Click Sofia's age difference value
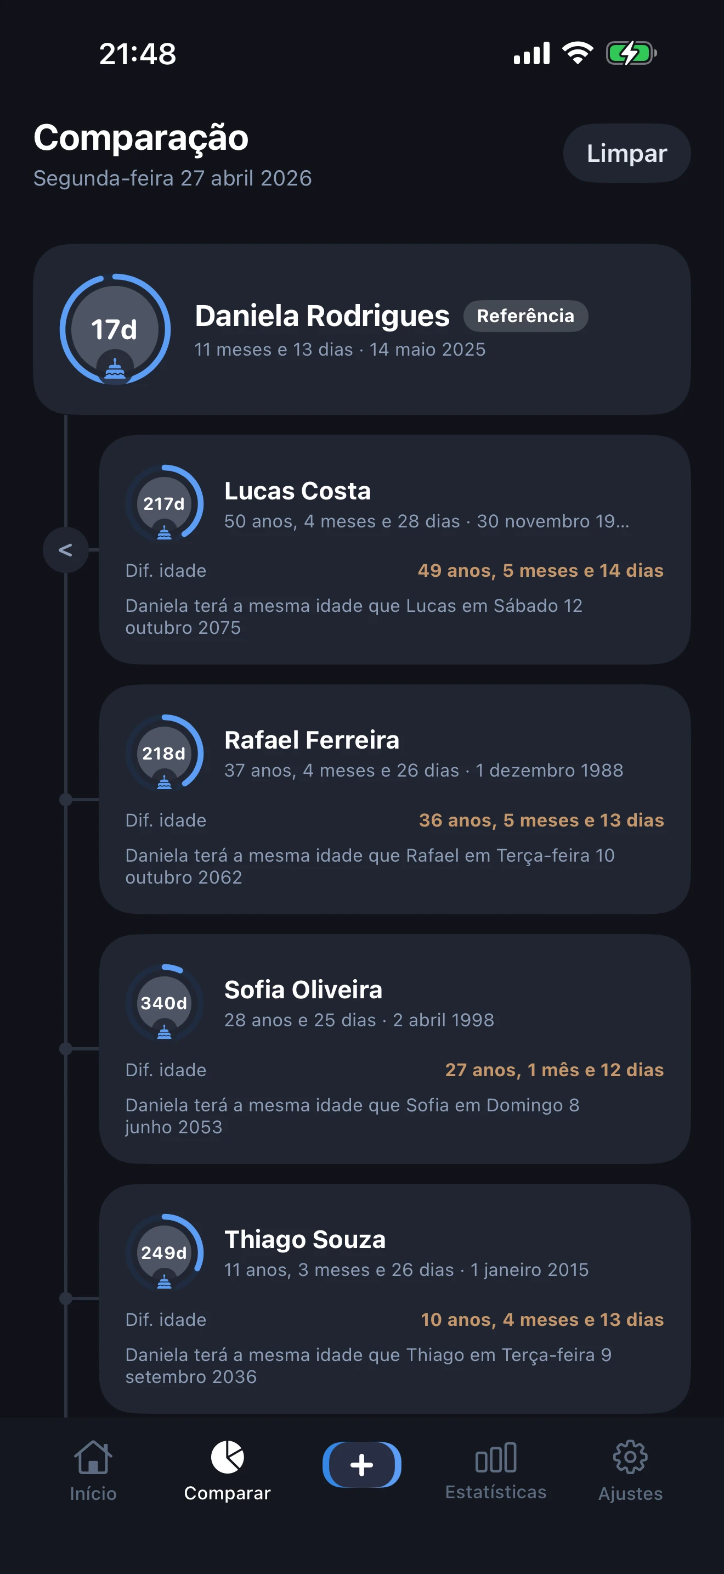 [553, 1070]
